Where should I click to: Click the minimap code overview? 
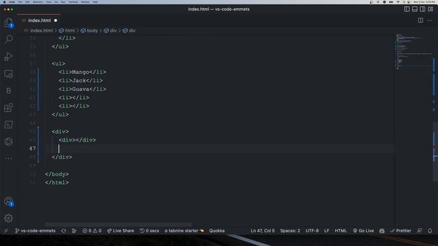[413, 52]
